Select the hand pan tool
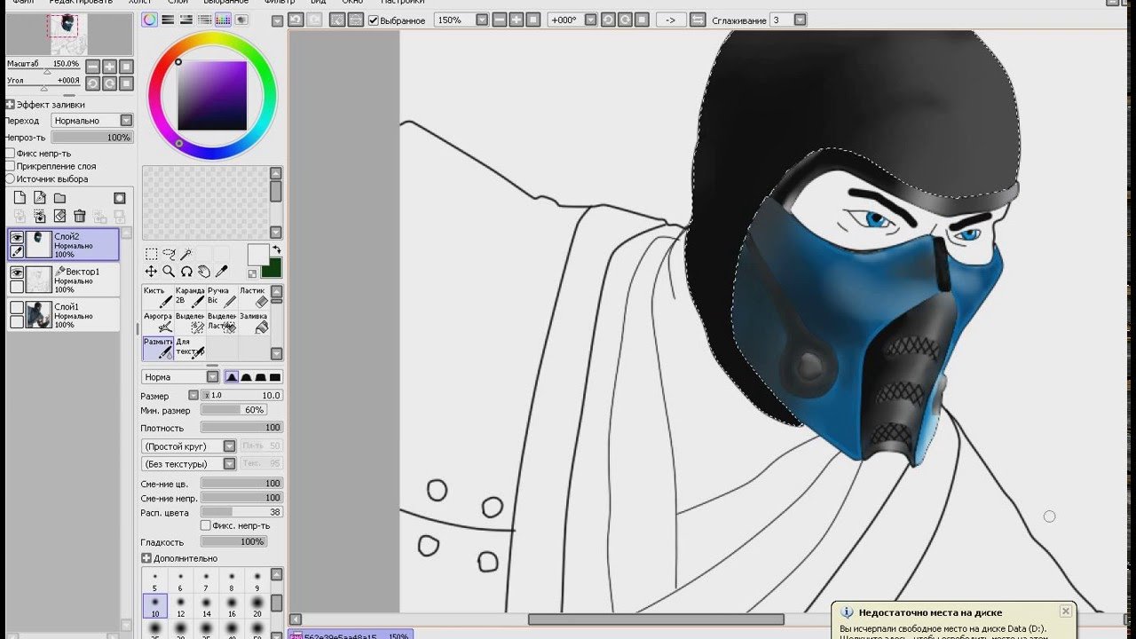 (x=204, y=272)
